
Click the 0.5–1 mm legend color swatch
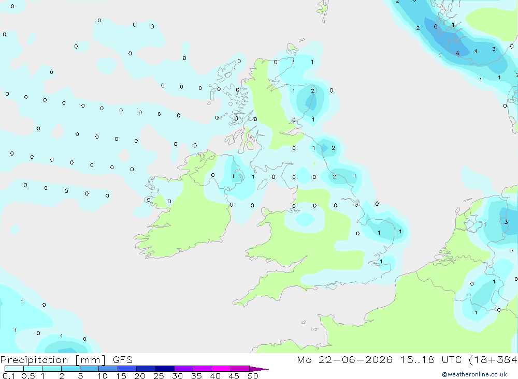pyautogui.click(x=33, y=369)
